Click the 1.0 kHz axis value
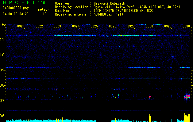 pos(3,55)
